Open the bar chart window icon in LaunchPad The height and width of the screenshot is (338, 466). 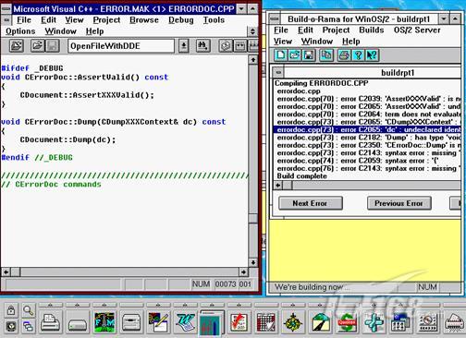tap(212, 322)
